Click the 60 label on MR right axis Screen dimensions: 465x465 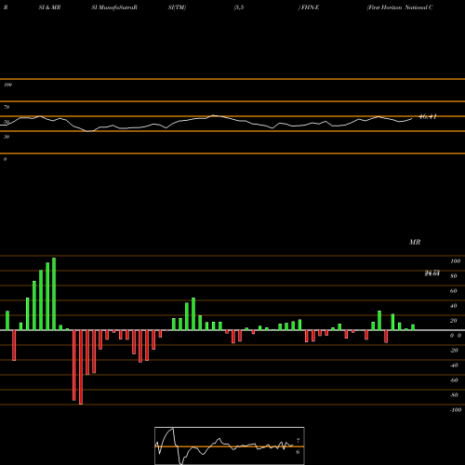(454, 291)
